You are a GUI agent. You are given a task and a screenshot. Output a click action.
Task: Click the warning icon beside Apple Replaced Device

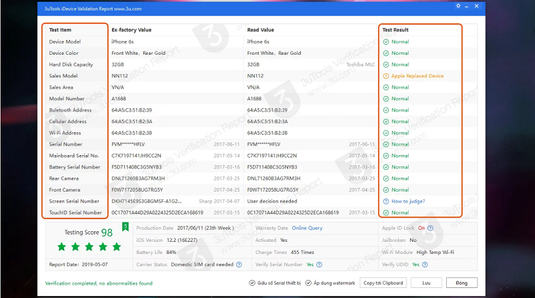[386, 76]
